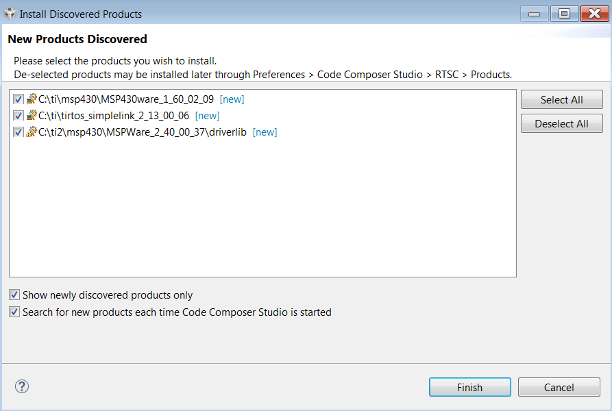Maximize the Install Discovered Products window
This screenshot has height=411, width=612.
click(x=564, y=14)
